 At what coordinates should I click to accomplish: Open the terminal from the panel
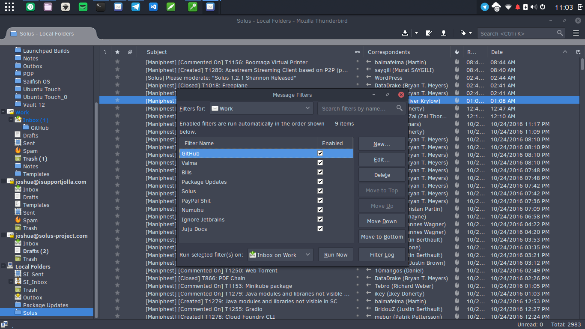pos(101,6)
